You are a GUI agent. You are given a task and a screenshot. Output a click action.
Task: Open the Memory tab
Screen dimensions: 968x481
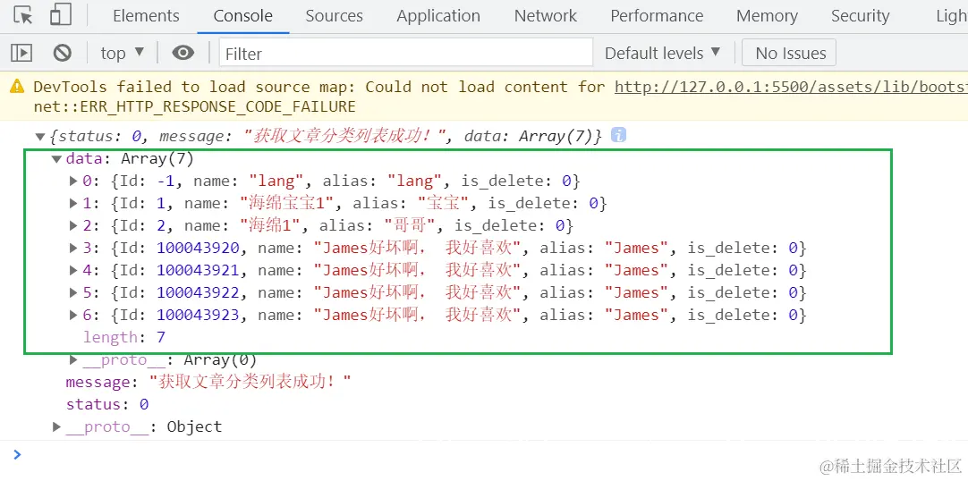(x=767, y=16)
